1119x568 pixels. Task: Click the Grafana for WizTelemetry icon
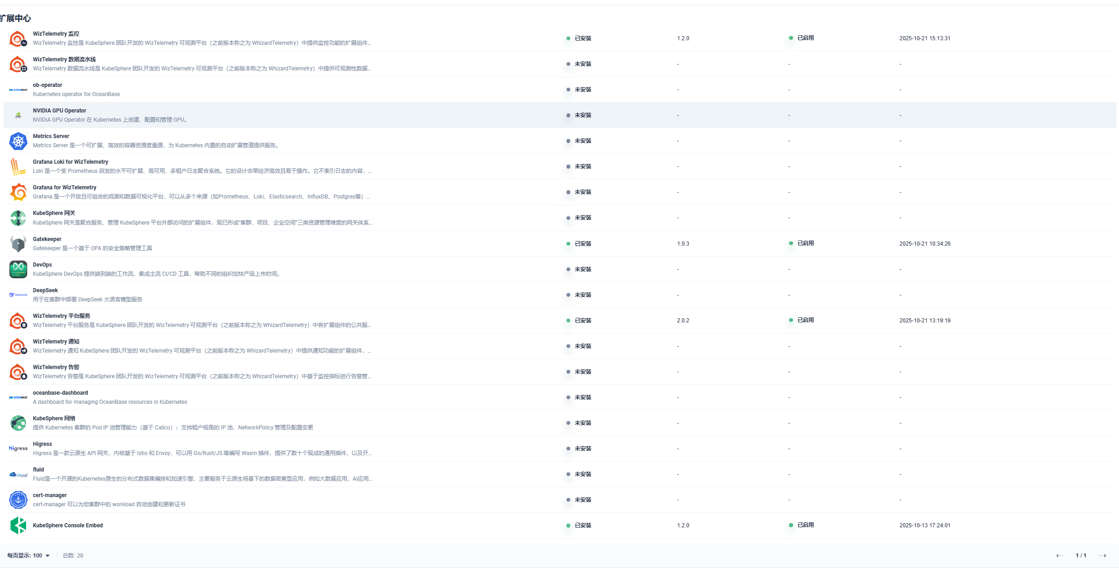18,193
